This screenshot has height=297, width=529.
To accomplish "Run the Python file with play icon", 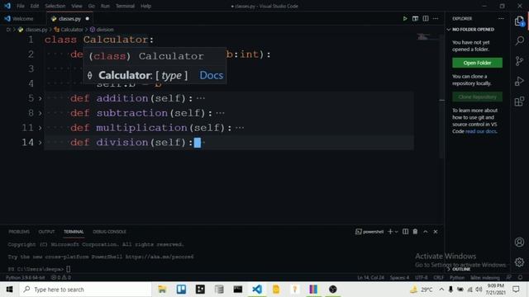I will 405,18.
